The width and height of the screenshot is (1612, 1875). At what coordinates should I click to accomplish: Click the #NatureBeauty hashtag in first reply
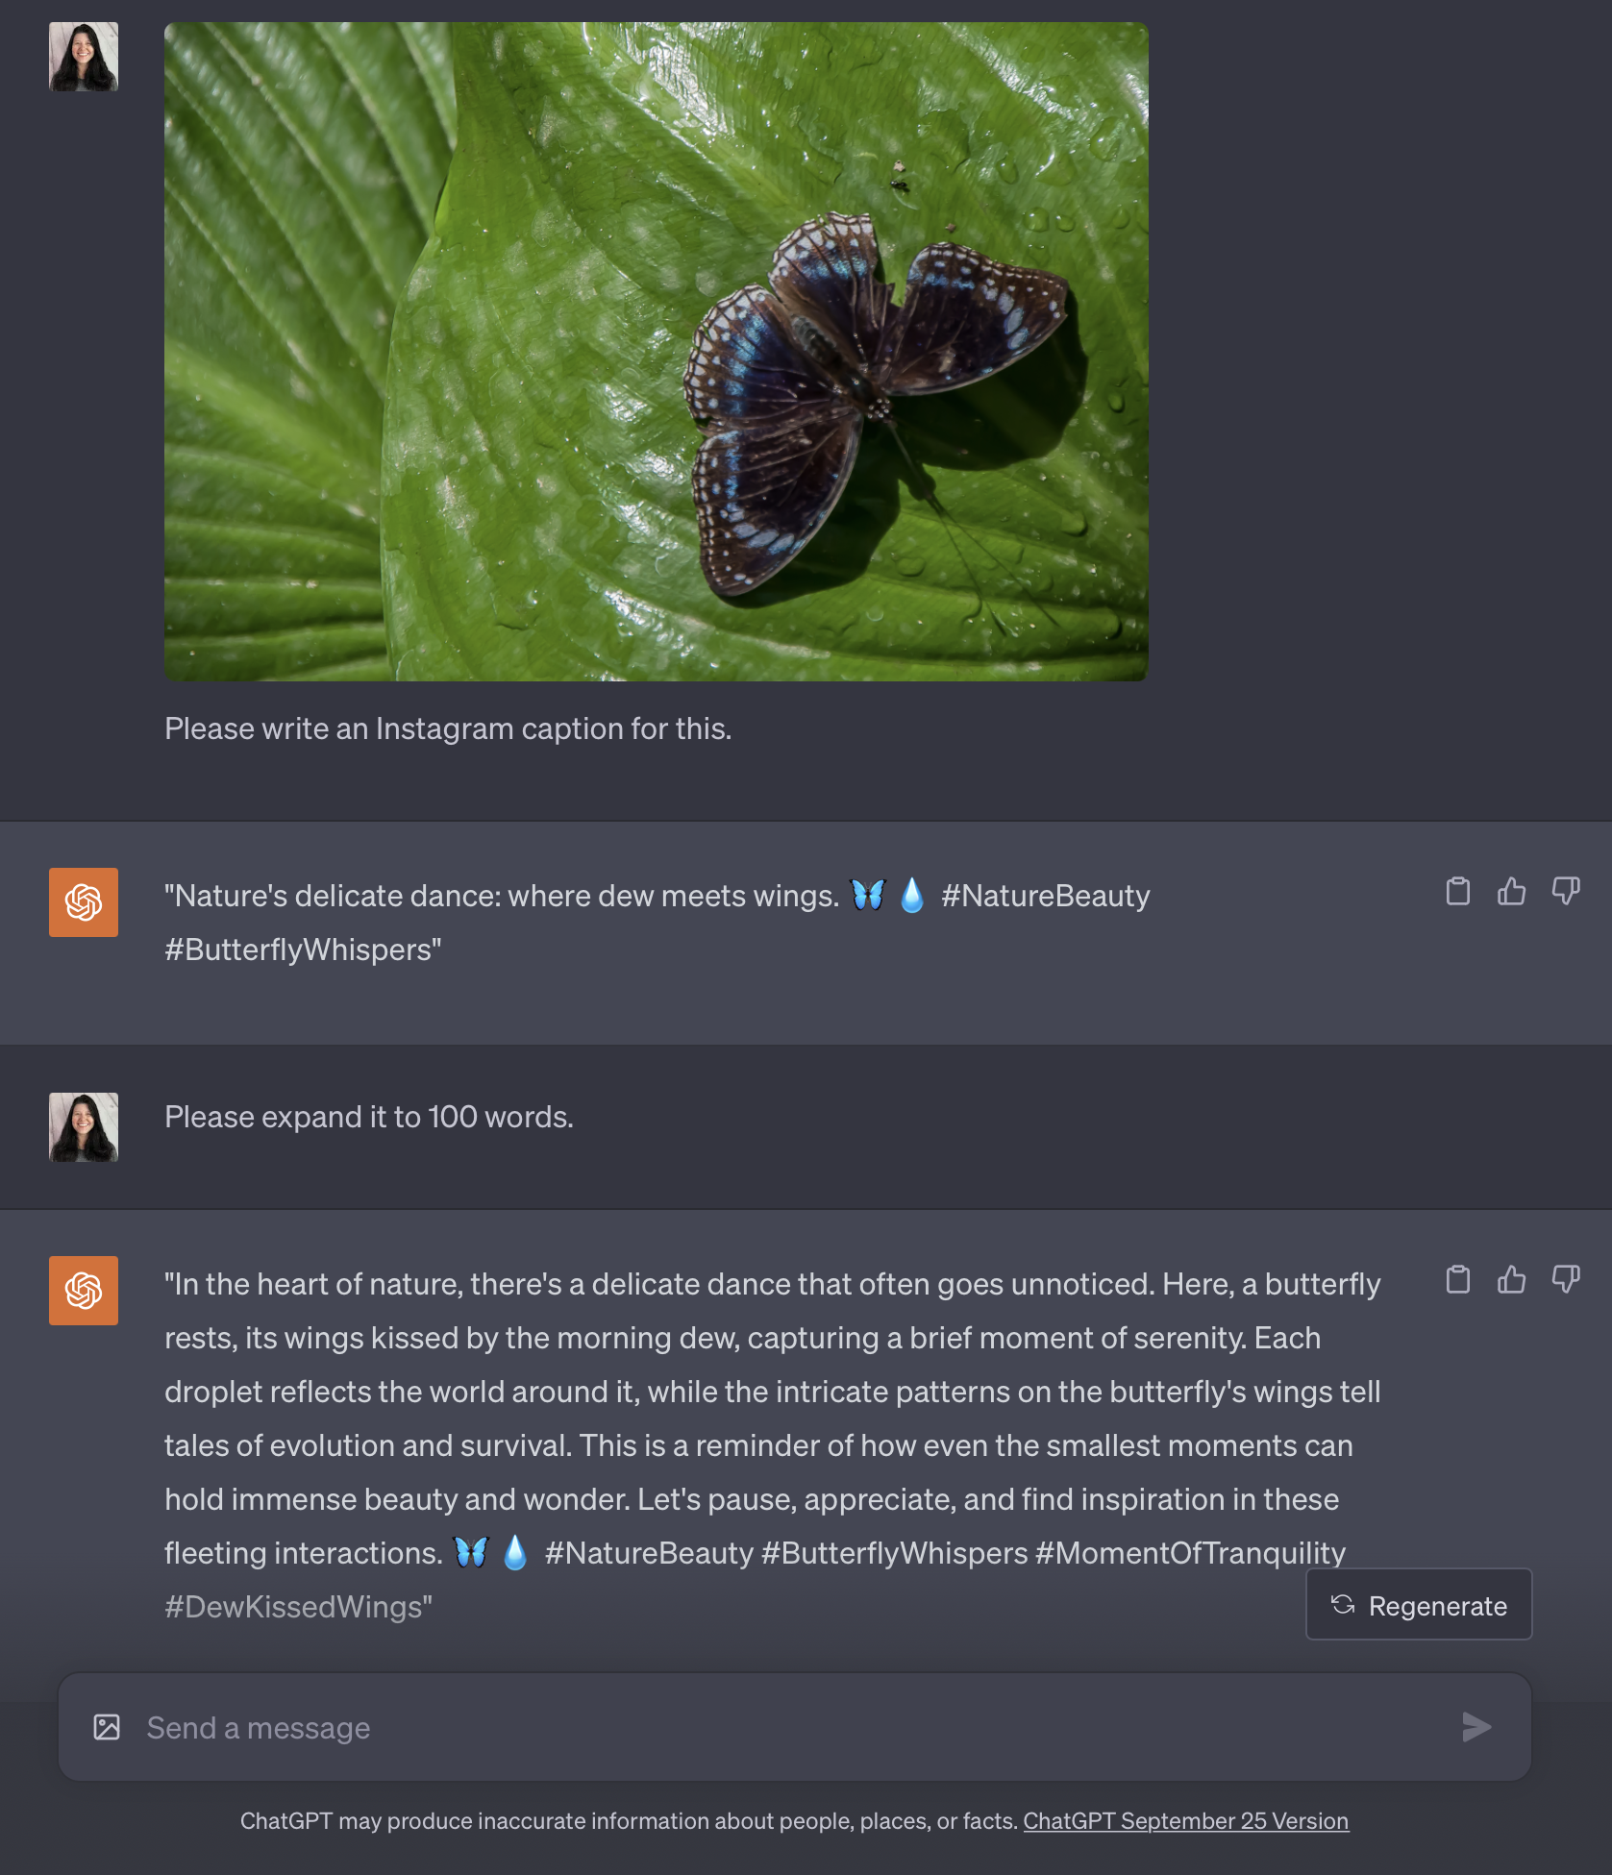point(1045,896)
